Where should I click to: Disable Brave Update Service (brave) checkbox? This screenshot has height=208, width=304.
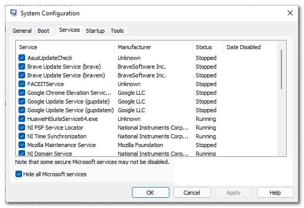click(22, 67)
